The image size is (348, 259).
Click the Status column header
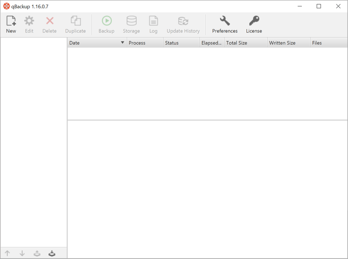coord(181,43)
